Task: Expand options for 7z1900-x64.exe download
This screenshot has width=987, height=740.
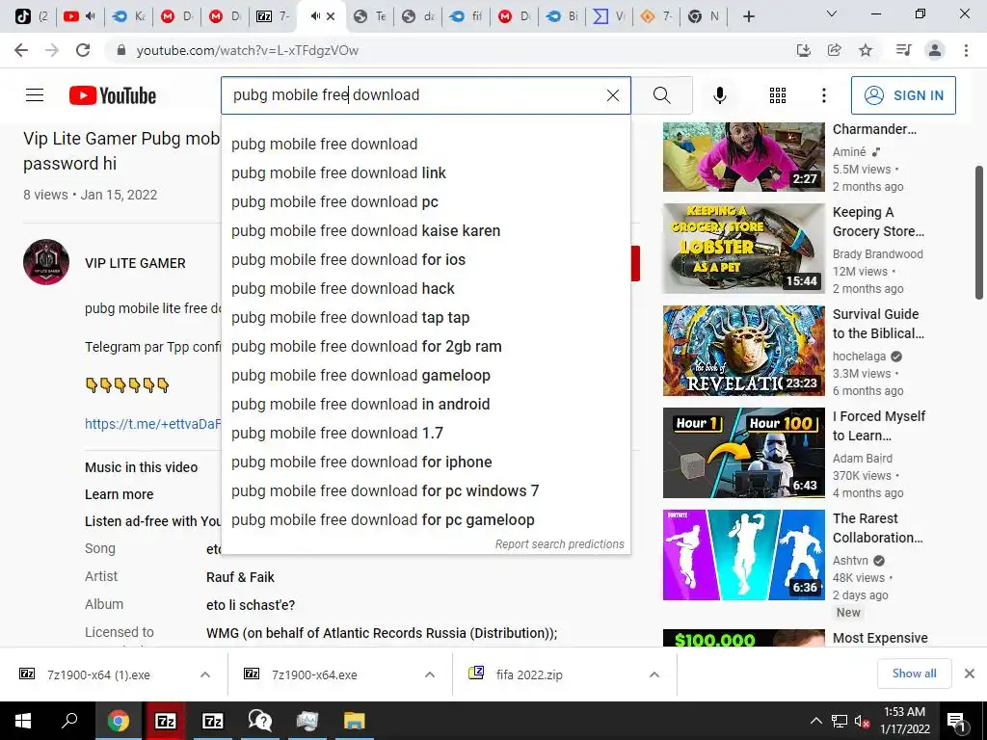Action: (430, 674)
